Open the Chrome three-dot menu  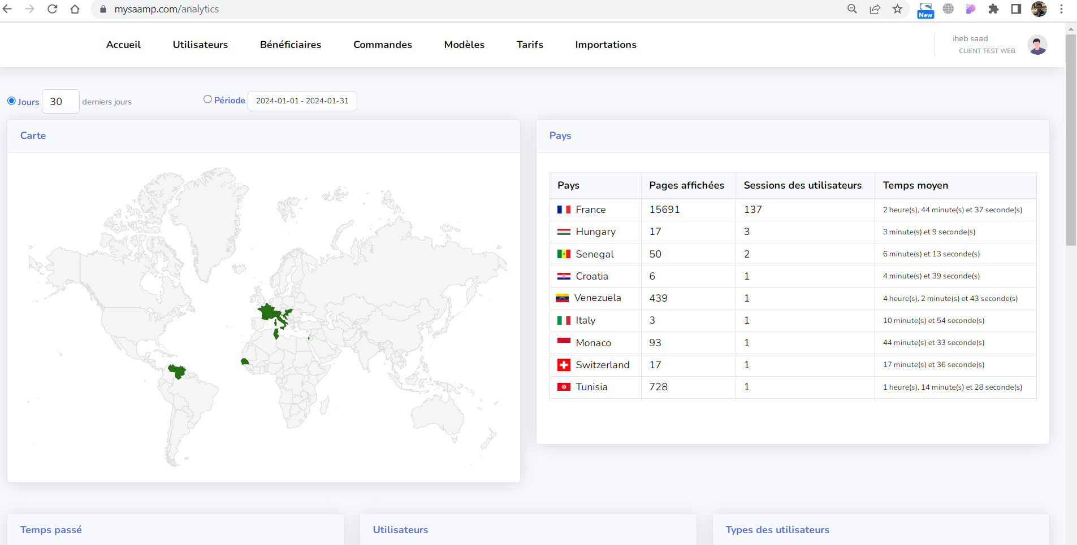1061,9
